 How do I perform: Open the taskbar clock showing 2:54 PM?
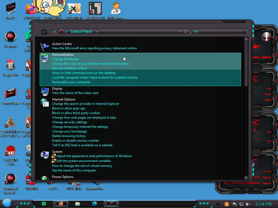pyautogui.click(x=264, y=204)
